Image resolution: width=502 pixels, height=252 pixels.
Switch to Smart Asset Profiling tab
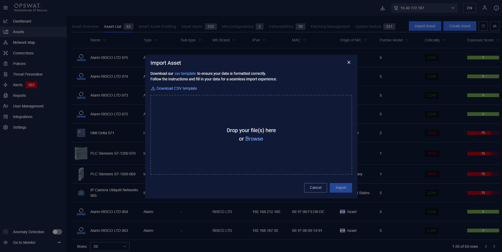pos(157,26)
